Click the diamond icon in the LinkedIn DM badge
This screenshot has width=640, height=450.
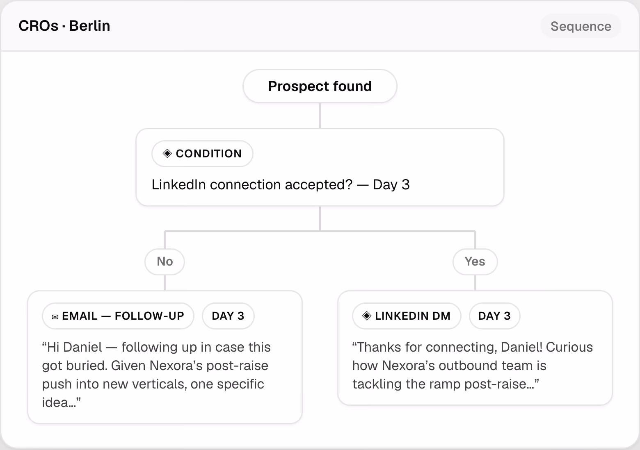click(367, 316)
